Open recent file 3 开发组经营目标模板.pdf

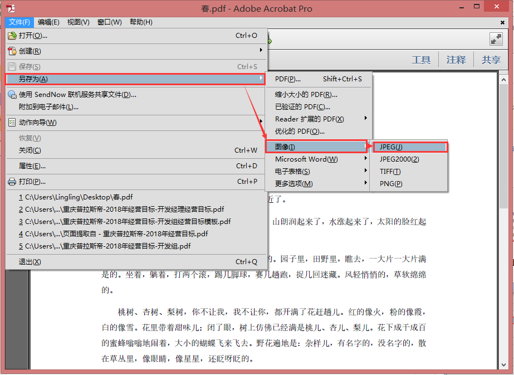coord(136,222)
